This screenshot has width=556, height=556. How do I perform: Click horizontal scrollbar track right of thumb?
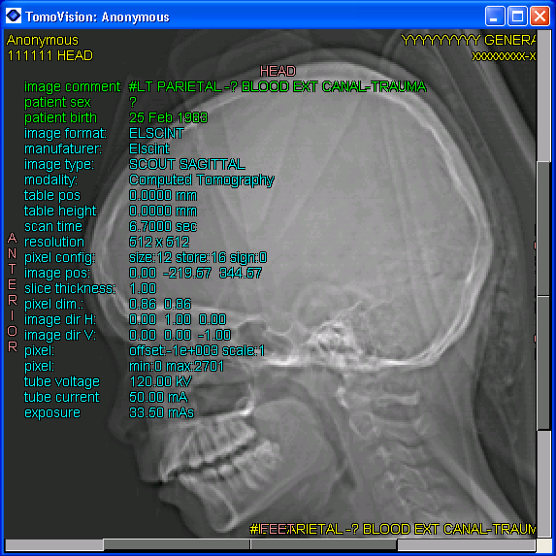click(466, 544)
